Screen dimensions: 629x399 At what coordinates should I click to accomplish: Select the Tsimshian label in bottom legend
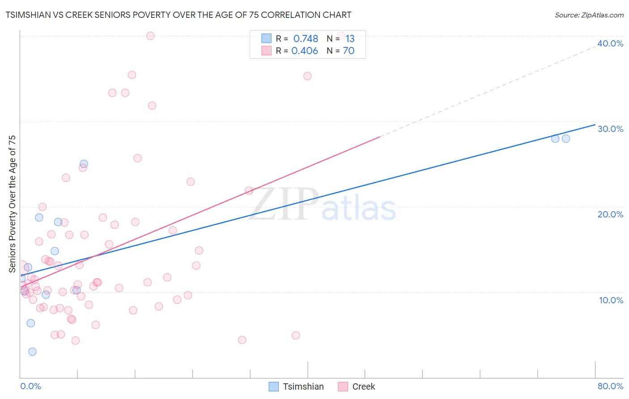click(303, 386)
